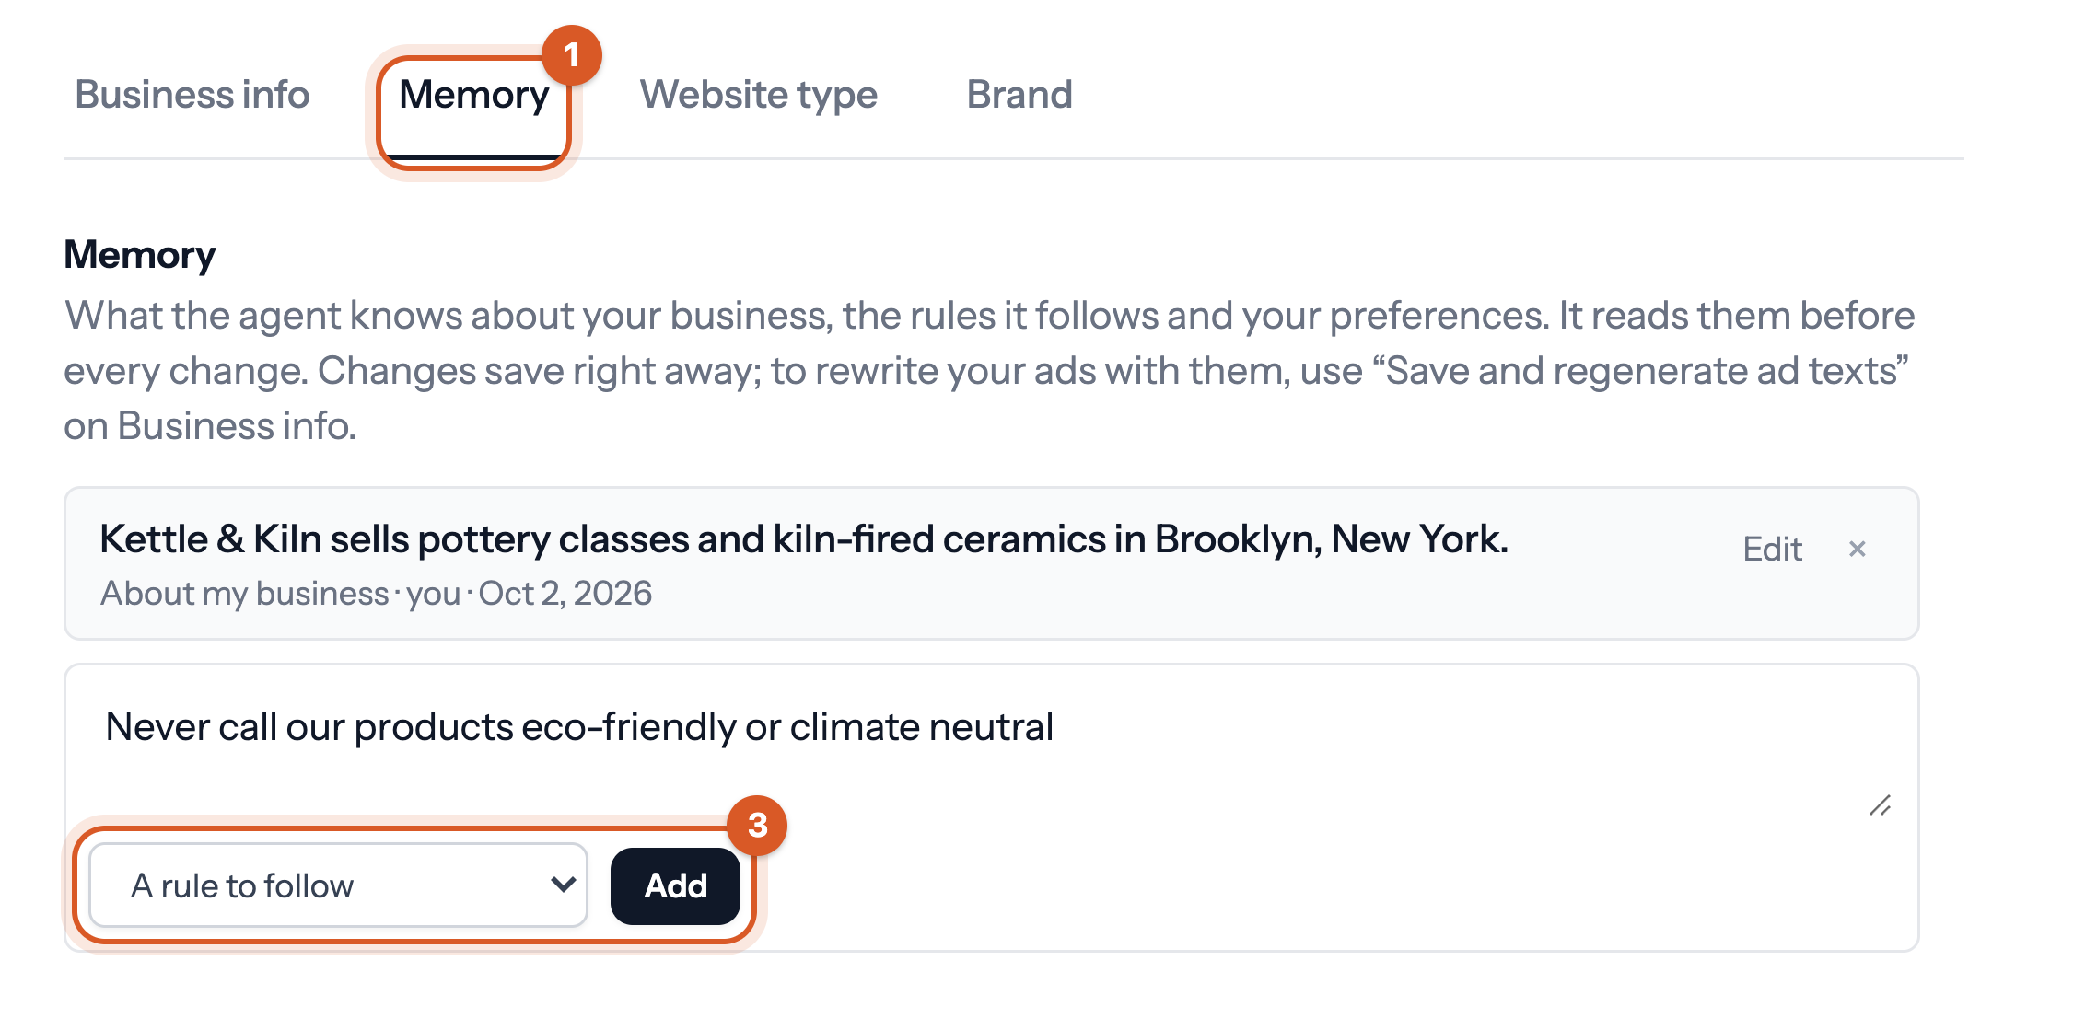Open the 'A rule to follow' type dropdown
The image size is (2097, 1030).
[x=338, y=885]
